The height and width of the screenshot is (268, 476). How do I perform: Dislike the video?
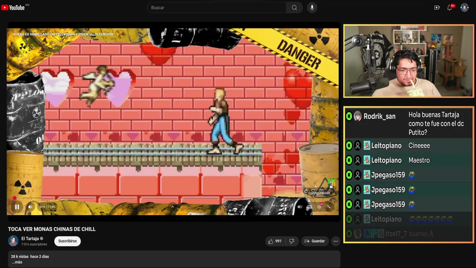click(x=292, y=241)
